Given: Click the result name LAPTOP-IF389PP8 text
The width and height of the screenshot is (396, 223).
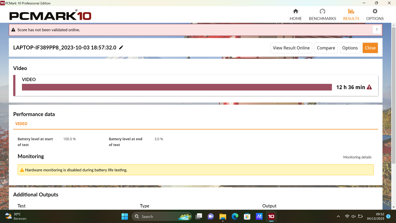Looking at the screenshot, I should [65, 47].
